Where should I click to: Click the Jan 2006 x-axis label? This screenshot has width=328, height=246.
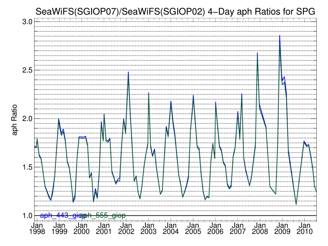[x=215, y=229]
